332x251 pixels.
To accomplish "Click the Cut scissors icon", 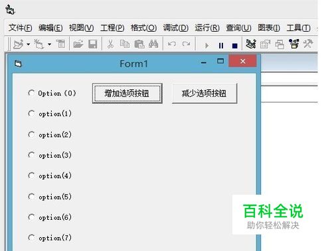I will (x=110, y=44).
